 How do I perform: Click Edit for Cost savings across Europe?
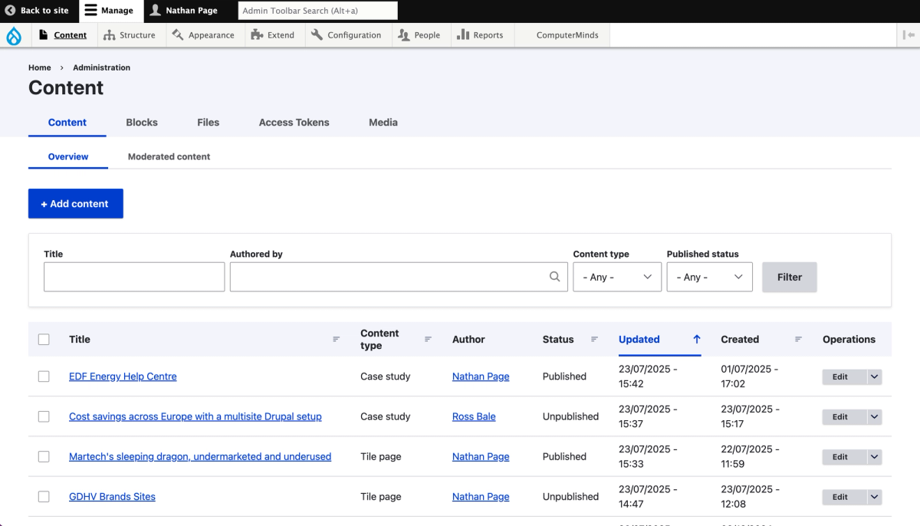pos(844,416)
